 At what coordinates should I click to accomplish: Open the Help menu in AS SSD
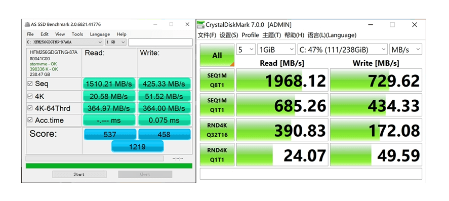(x=121, y=34)
